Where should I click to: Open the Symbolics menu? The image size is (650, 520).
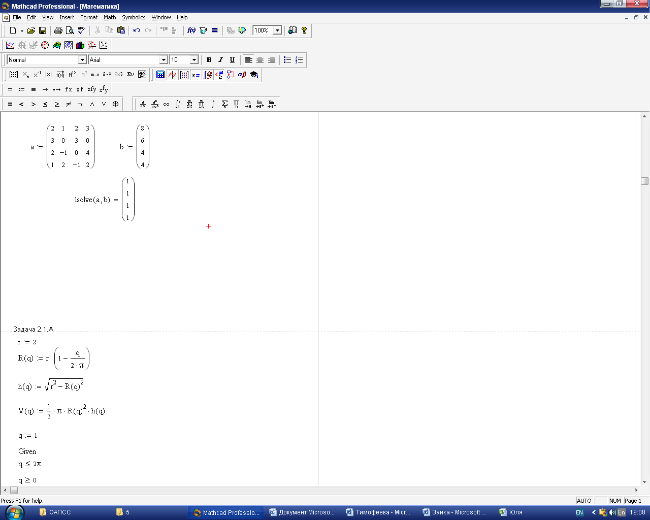[134, 17]
